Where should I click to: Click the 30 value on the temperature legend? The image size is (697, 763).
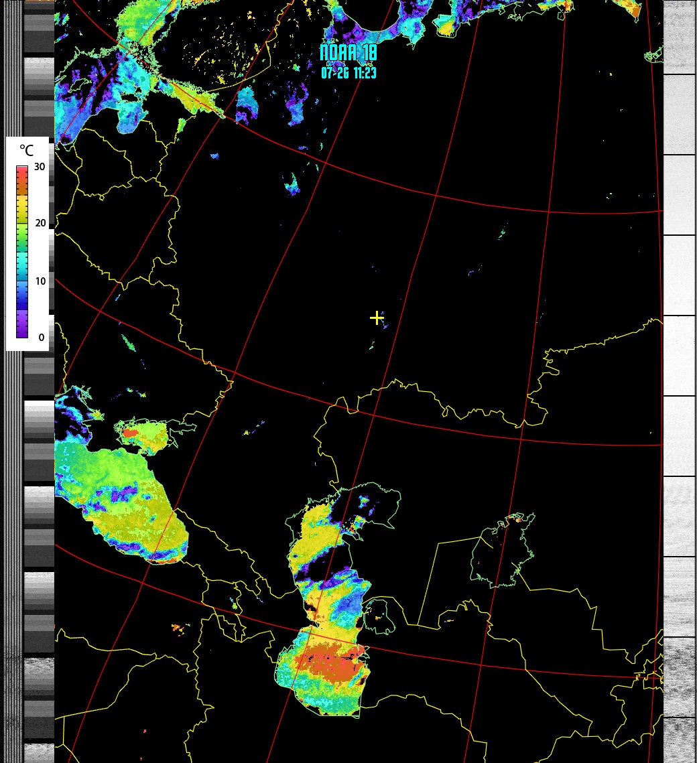tap(40, 167)
